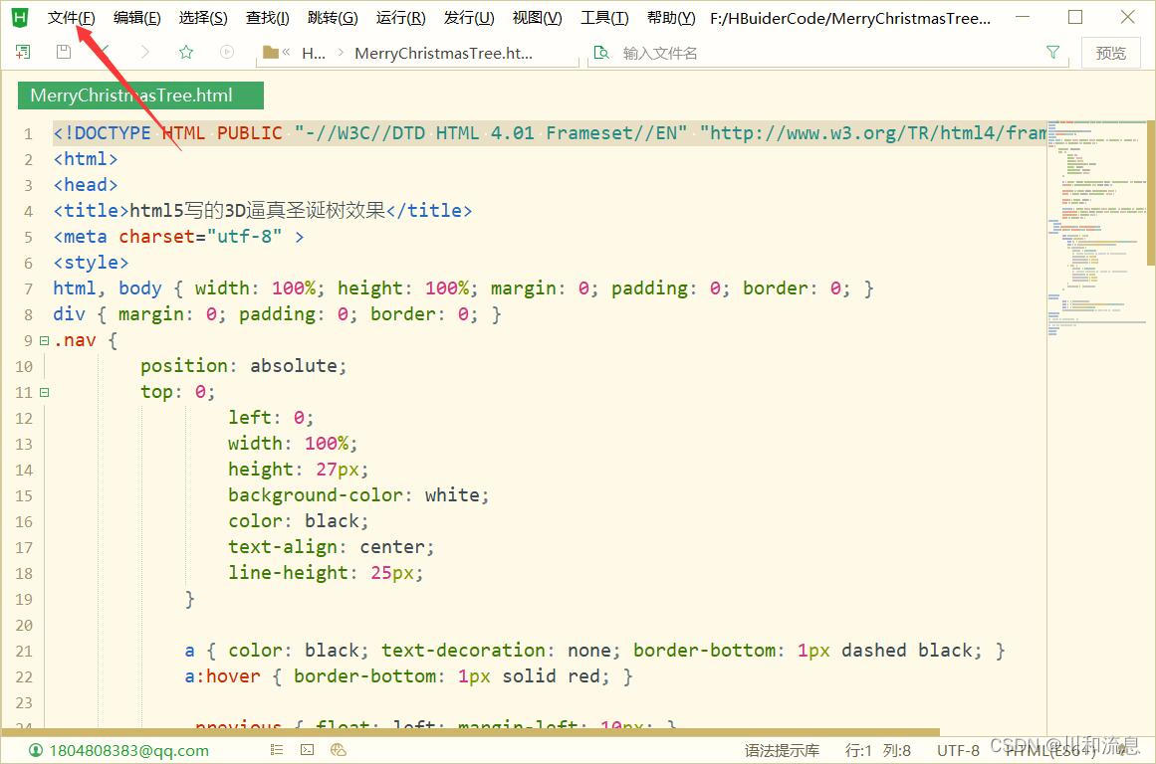The height and width of the screenshot is (764, 1156).
Task: Click 'a:hover' selector on line 22
Action: point(223,676)
